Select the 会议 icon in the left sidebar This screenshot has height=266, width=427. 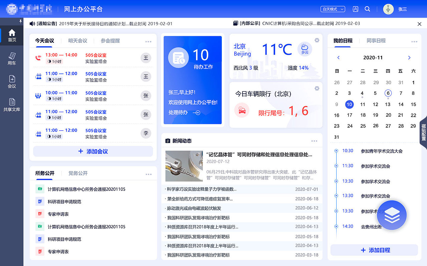coord(11,81)
